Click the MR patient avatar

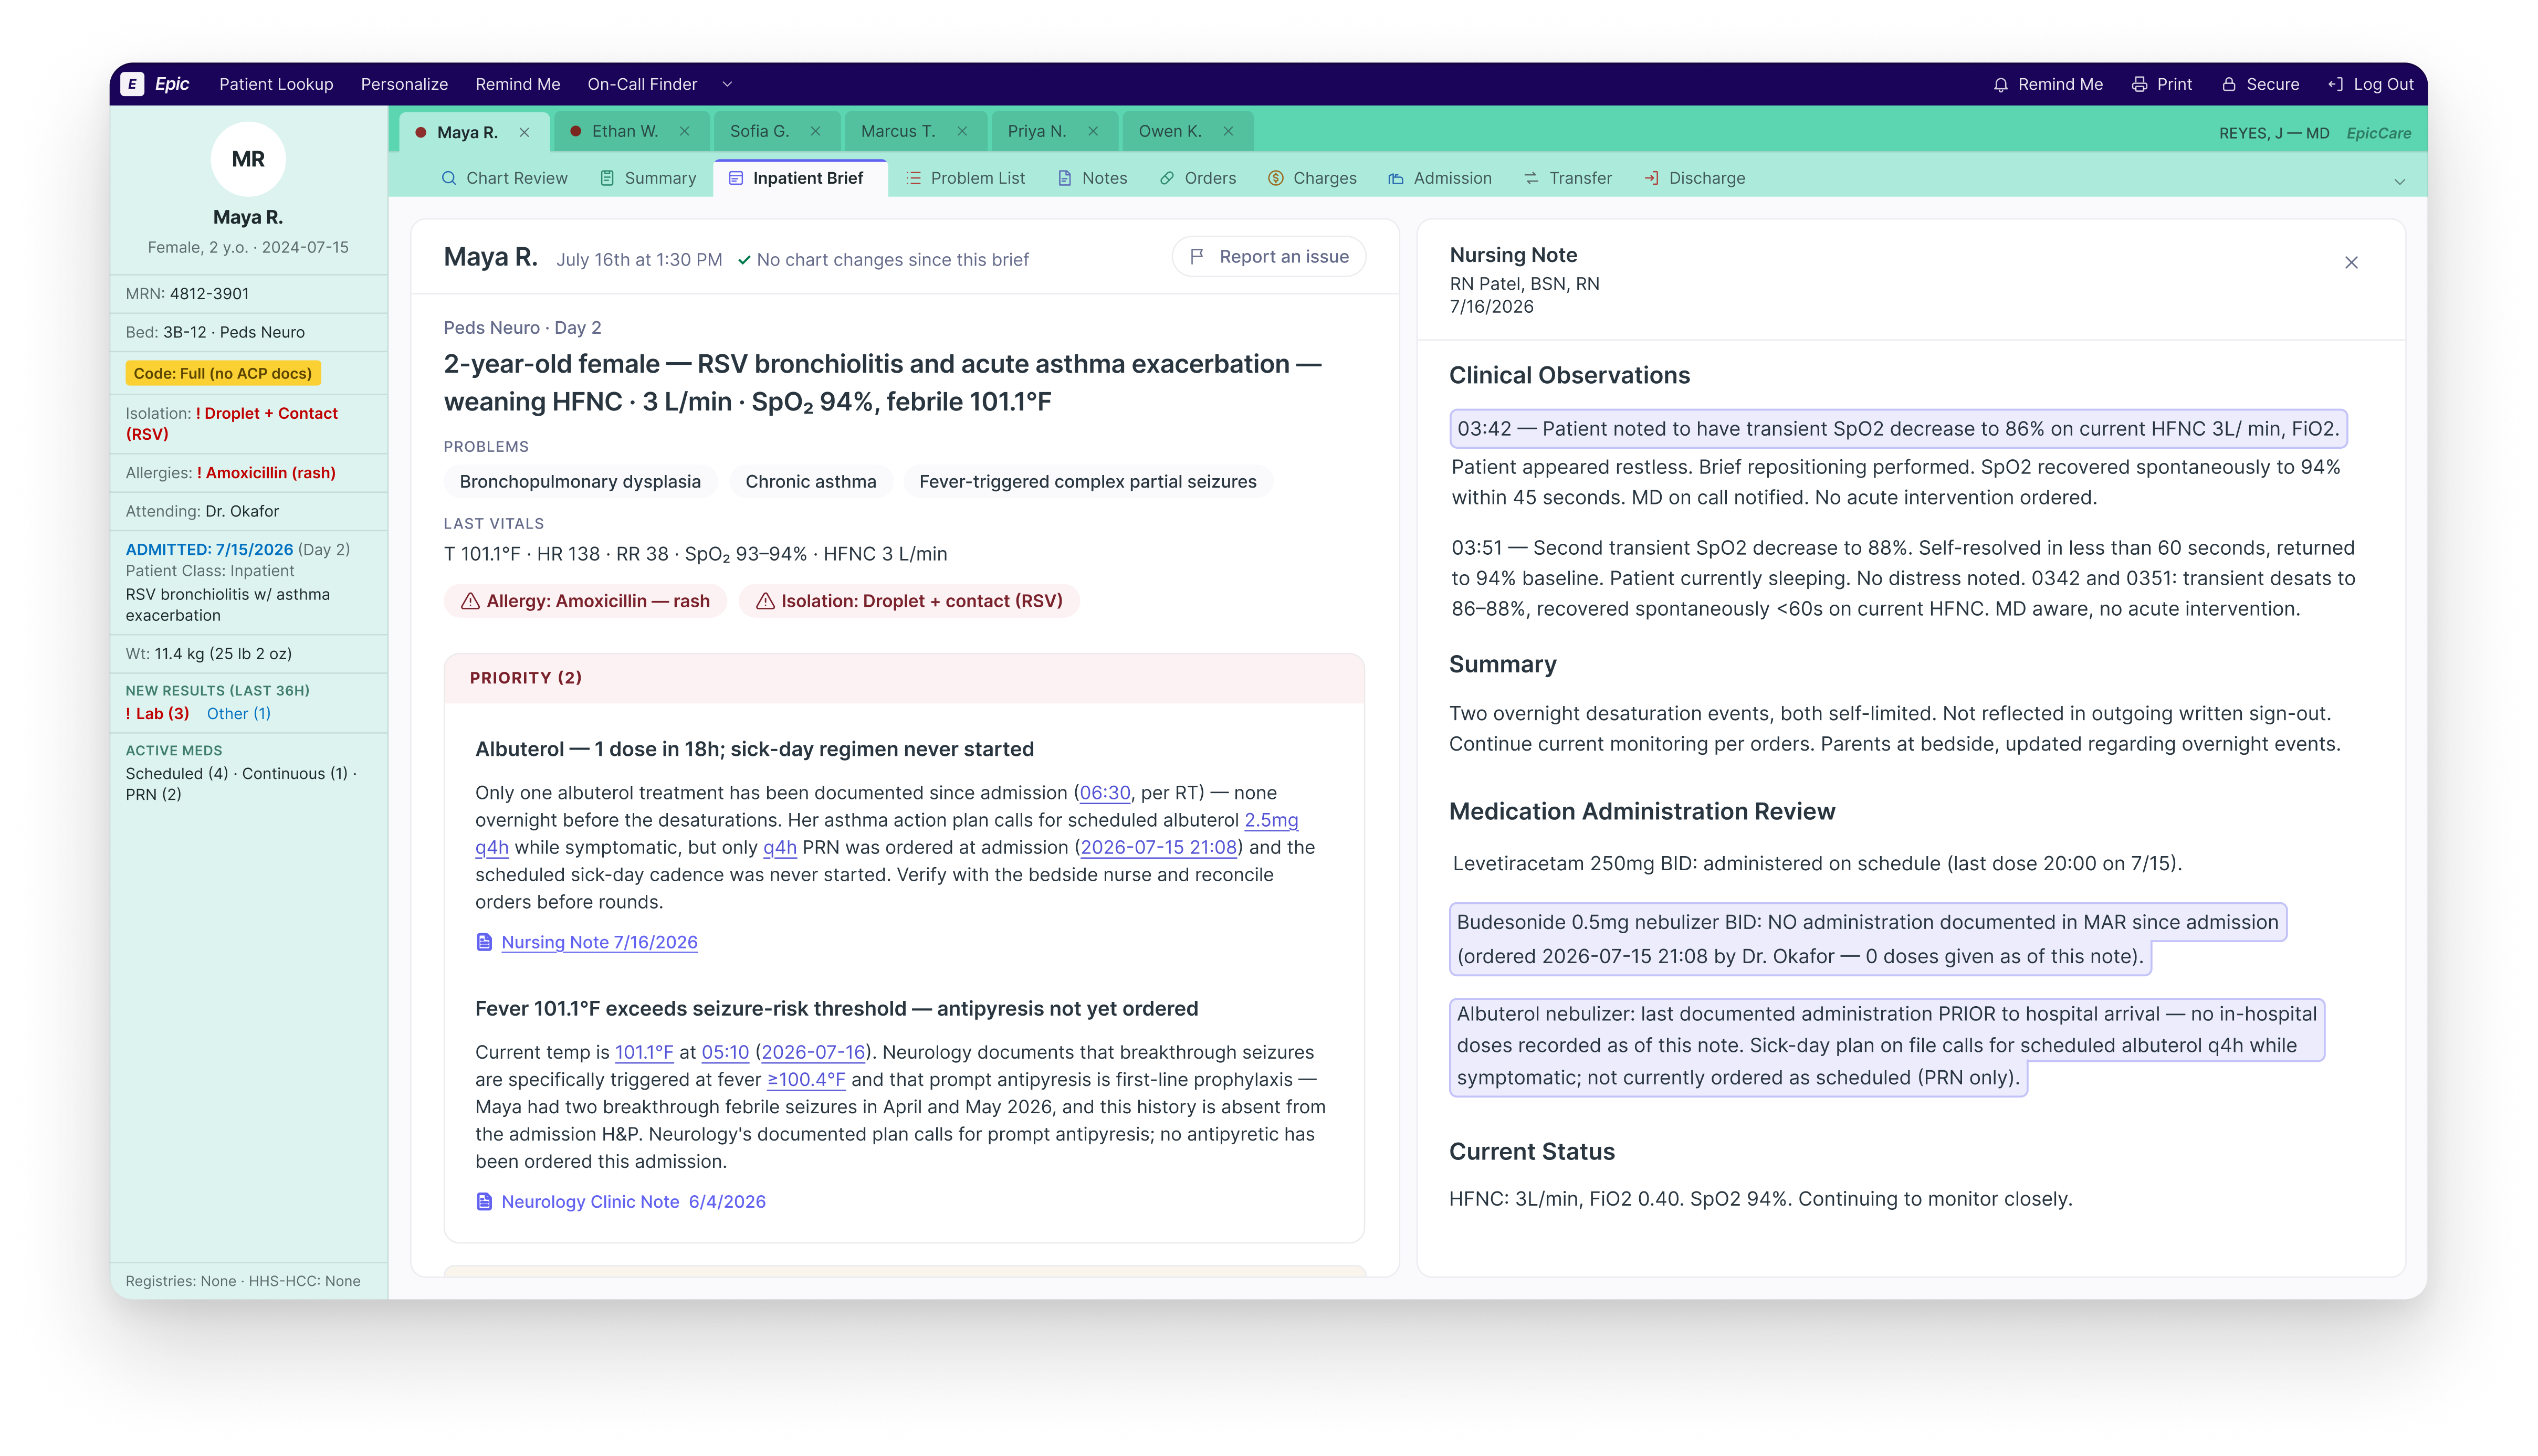click(x=248, y=159)
